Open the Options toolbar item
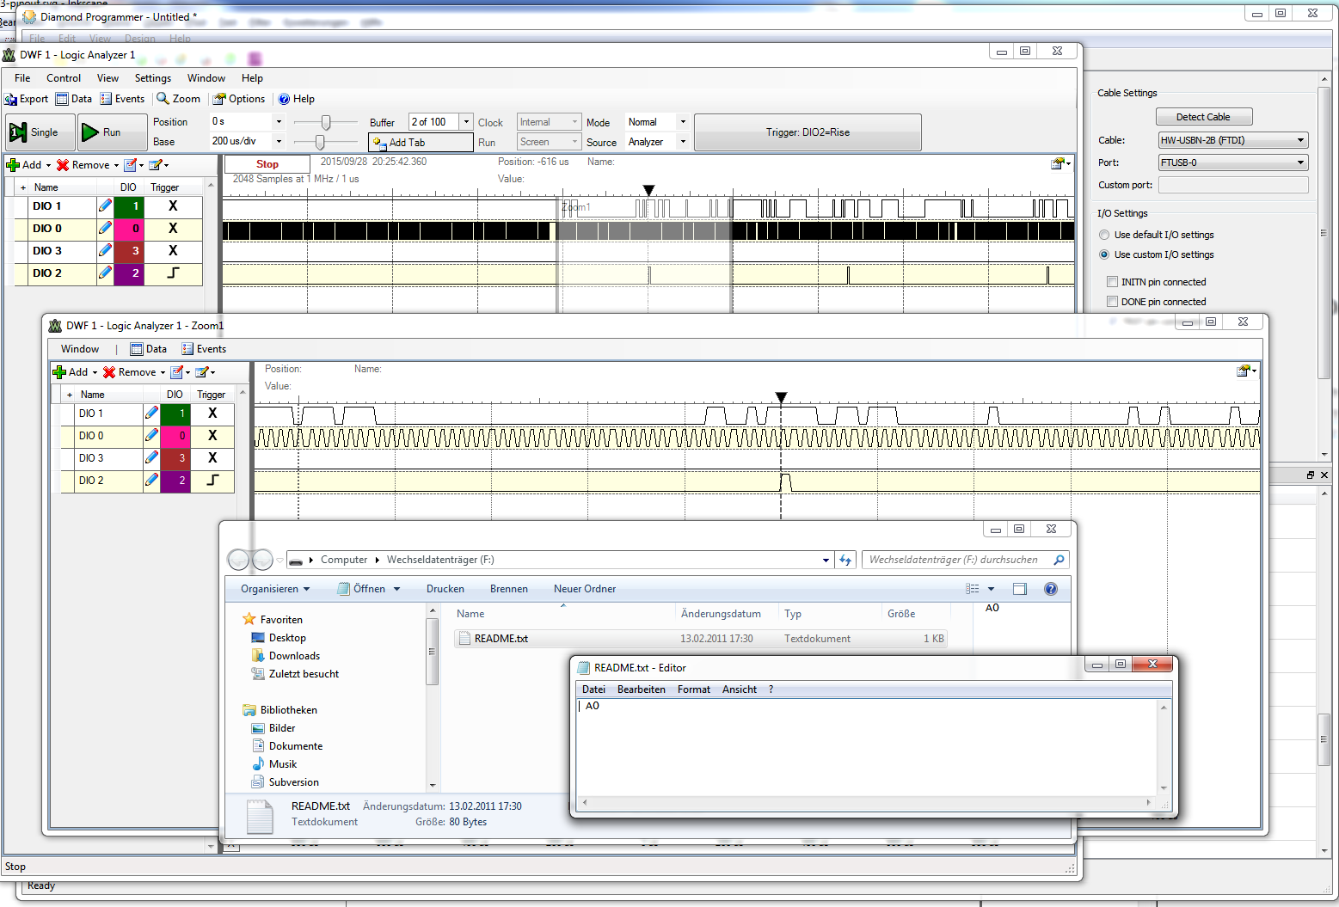 pyautogui.click(x=239, y=99)
